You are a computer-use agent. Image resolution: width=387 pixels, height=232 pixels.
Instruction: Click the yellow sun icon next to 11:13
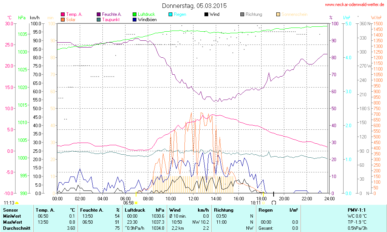tap(17, 203)
